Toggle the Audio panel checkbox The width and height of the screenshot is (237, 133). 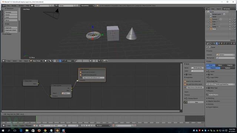(209, 71)
